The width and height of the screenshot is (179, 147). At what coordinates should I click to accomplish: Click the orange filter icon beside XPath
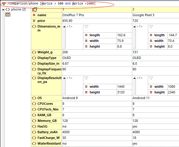(4, 4)
